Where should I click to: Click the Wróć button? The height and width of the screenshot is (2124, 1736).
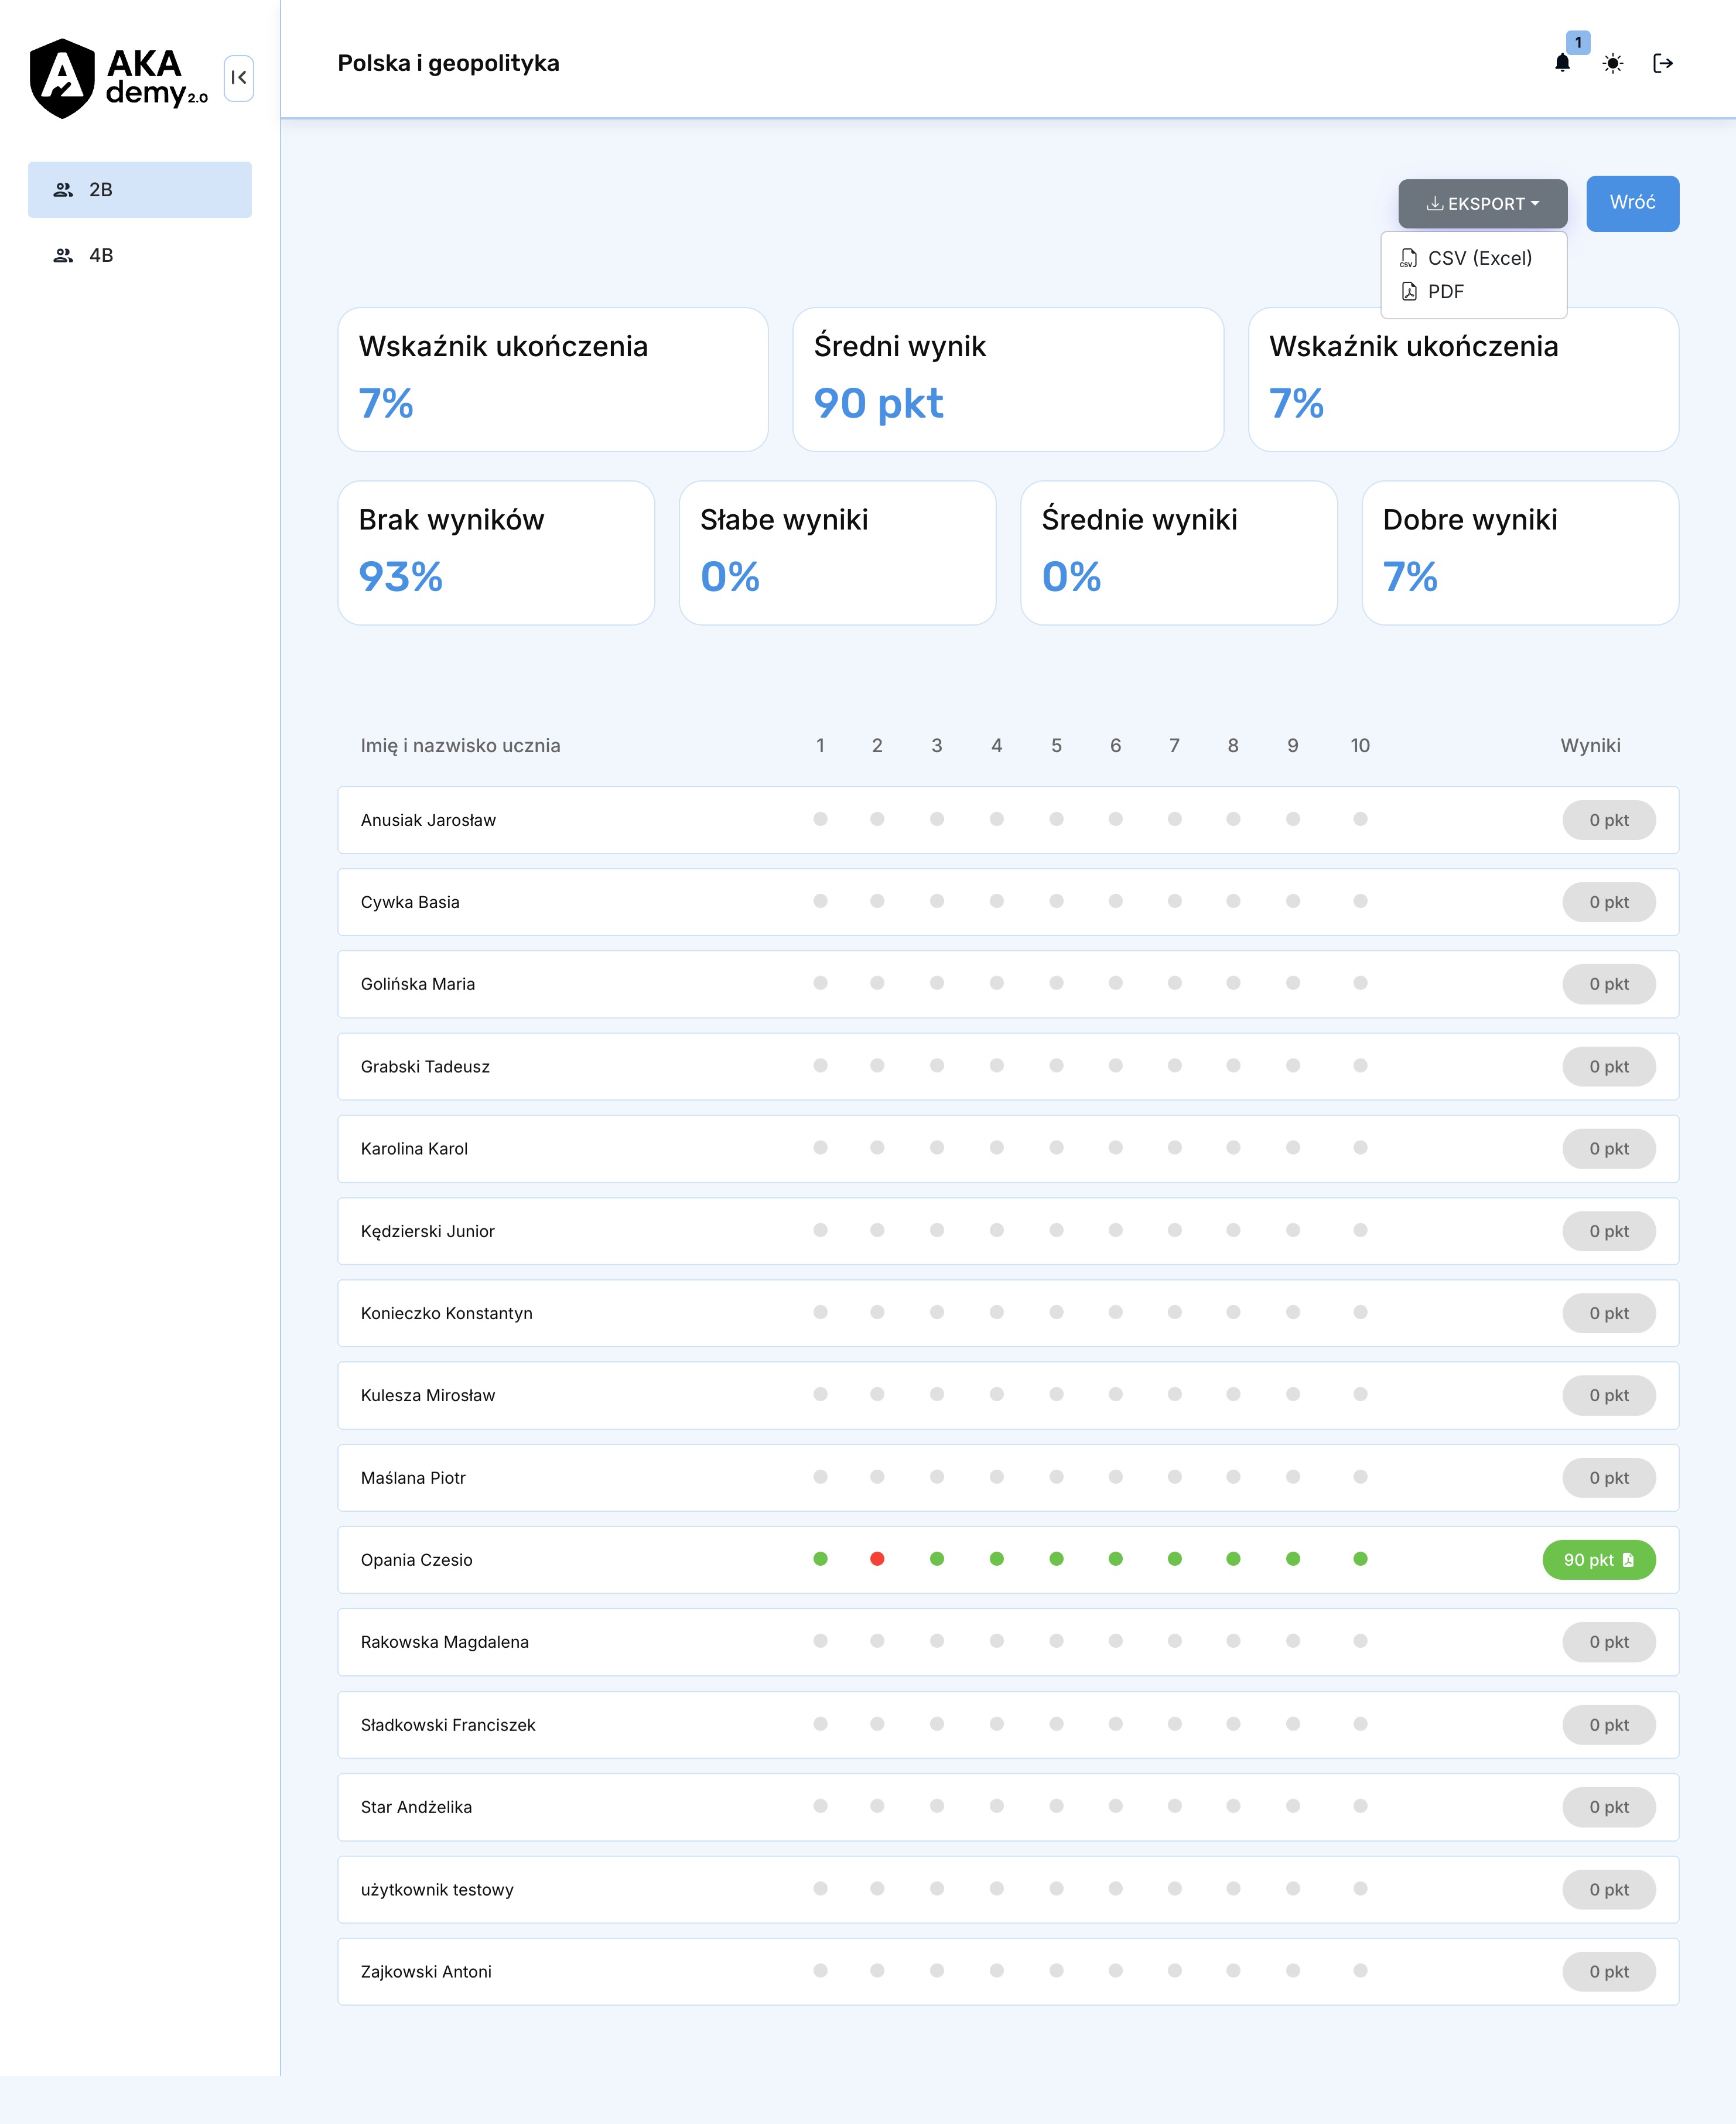point(1632,203)
